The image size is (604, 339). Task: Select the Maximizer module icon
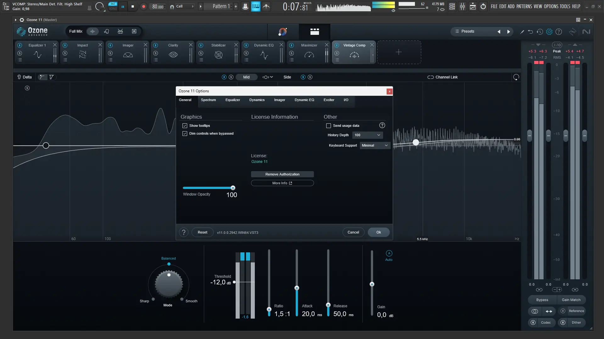309,55
